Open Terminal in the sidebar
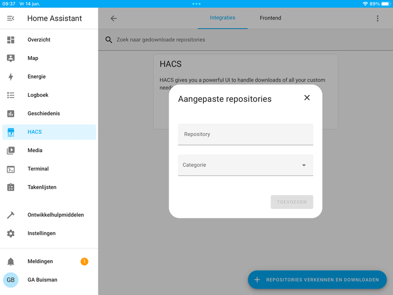The width and height of the screenshot is (393, 295). coord(49,169)
